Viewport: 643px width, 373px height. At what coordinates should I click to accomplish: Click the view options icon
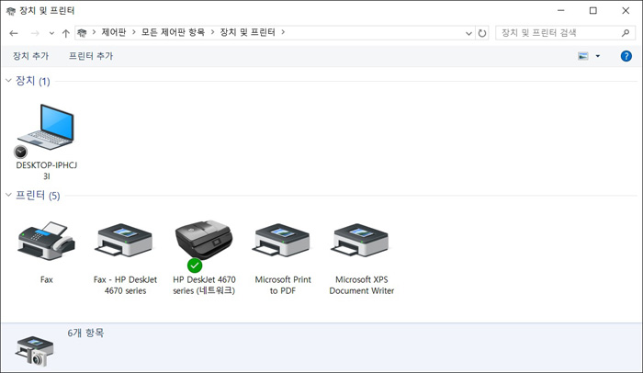pyautogui.click(x=582, y=56)
